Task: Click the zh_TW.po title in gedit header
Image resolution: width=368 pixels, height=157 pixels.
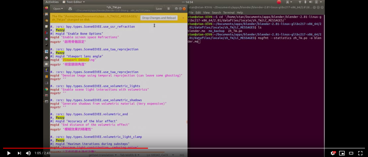Action: (114, 7)
